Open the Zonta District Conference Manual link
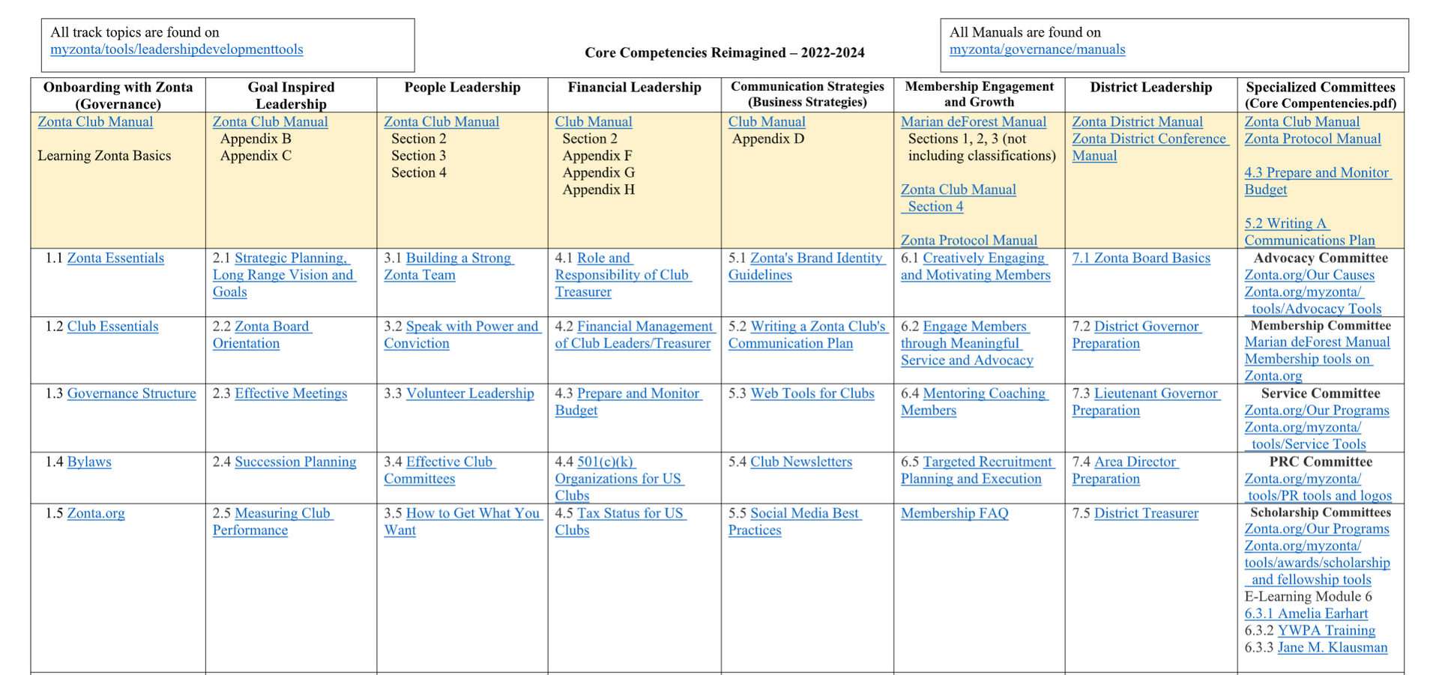 1150,148
